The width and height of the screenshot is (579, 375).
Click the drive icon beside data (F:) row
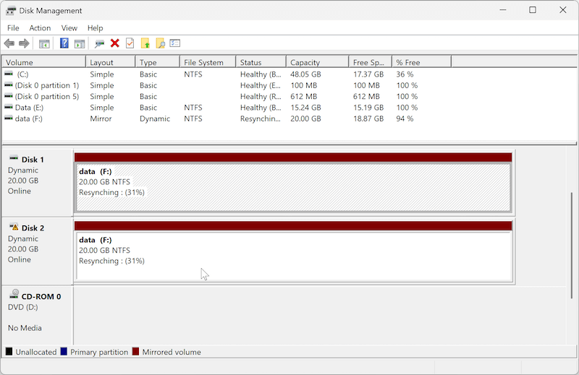pos(8,118)
